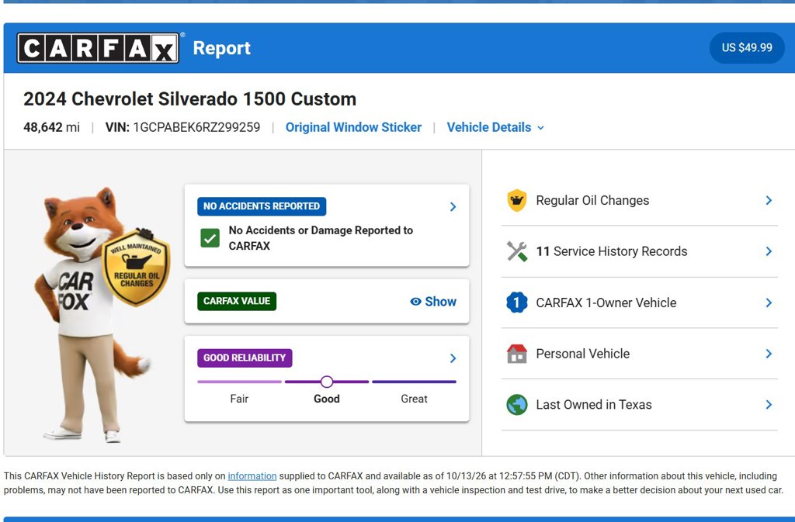Click the house icon for Personal Vehicle

click(x=516, y=354)
